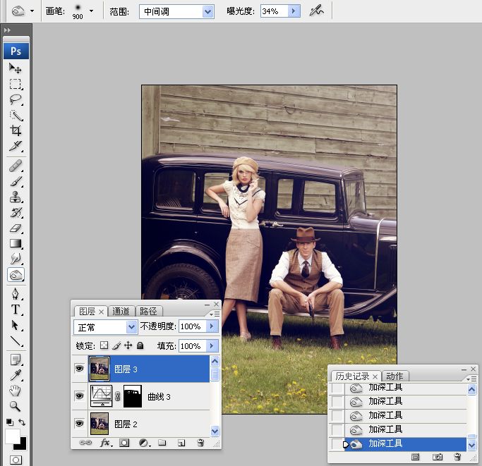
Task: Create new snapshot in History panel
Action: 438,457
